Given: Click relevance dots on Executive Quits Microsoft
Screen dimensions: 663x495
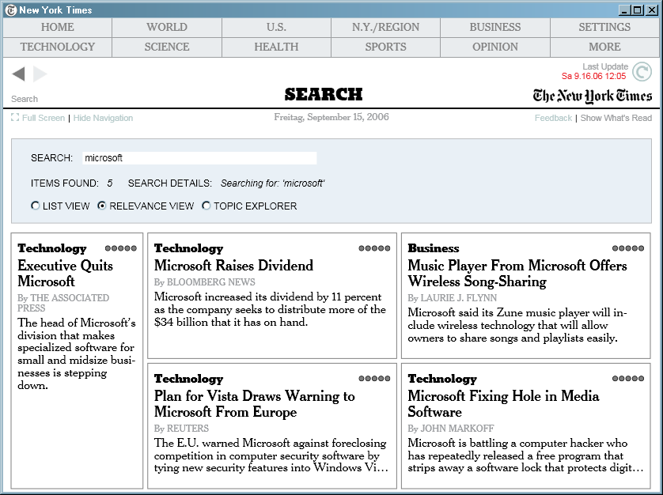Looking at the screenshot, I should point(121,248).
